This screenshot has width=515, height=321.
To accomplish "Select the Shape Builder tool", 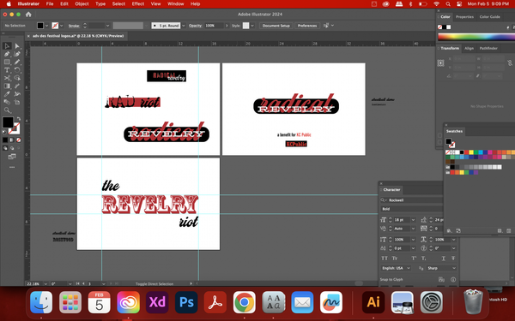I will point(17,78).
